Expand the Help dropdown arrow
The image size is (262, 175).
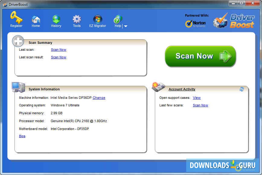click(x=126, y=26)
